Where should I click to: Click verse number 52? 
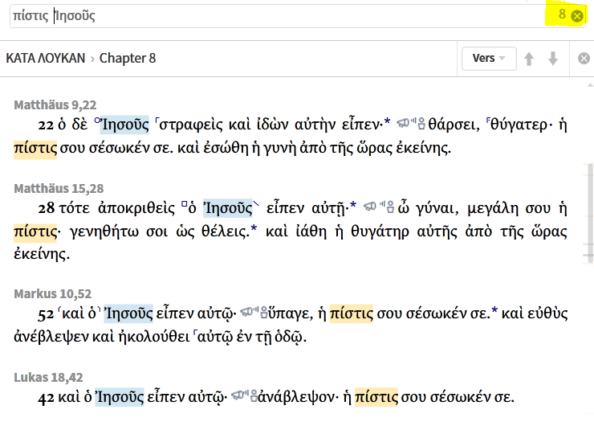click(x=46, y=314)
